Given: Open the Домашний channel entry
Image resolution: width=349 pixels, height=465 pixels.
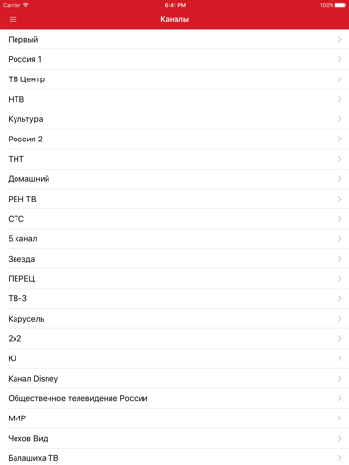Looking at the screenshot, I should coord(174,179).
